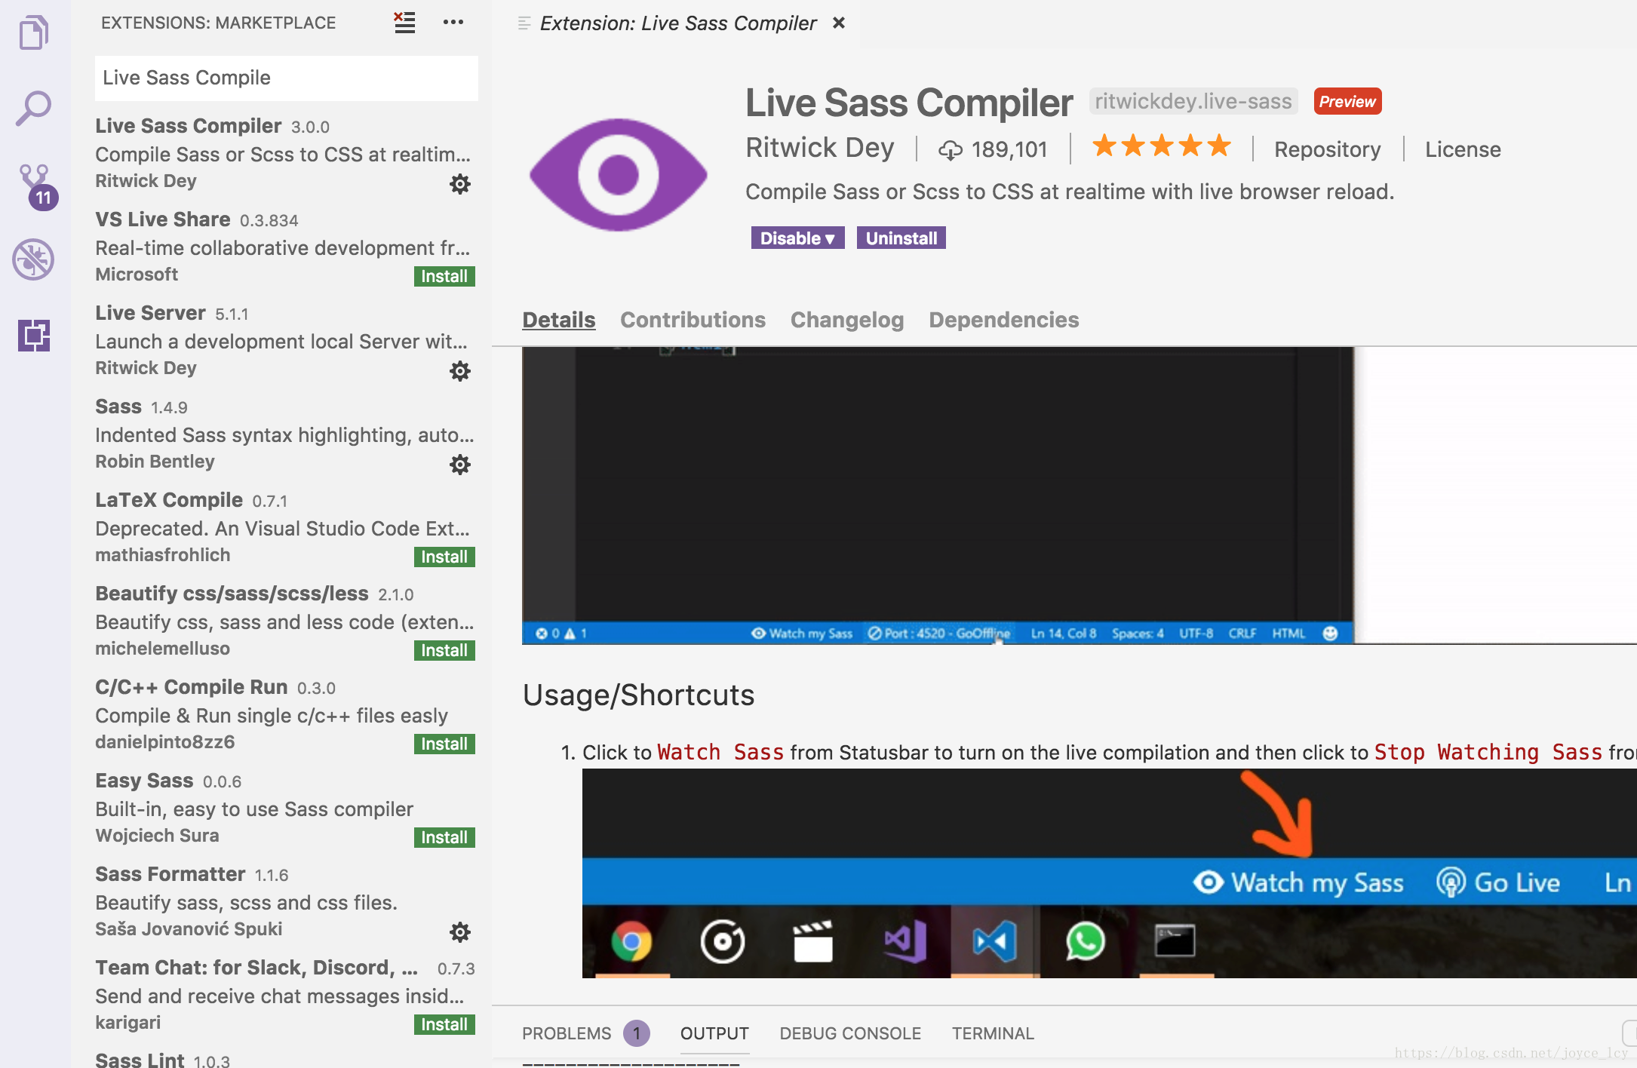The height and width of the screenshot is (1068, 1637).
Task: Click the 189,101 install count
Action: coord(993,149)
